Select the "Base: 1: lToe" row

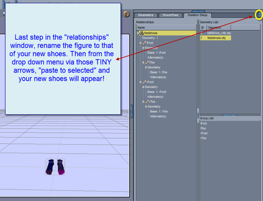159,72
